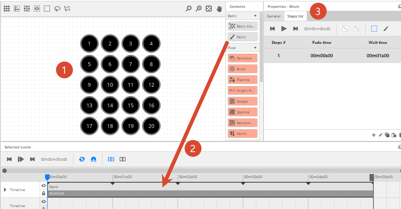Lock the first timeline track
Viewport: 401px width, 209px height.
click(44, 193)
